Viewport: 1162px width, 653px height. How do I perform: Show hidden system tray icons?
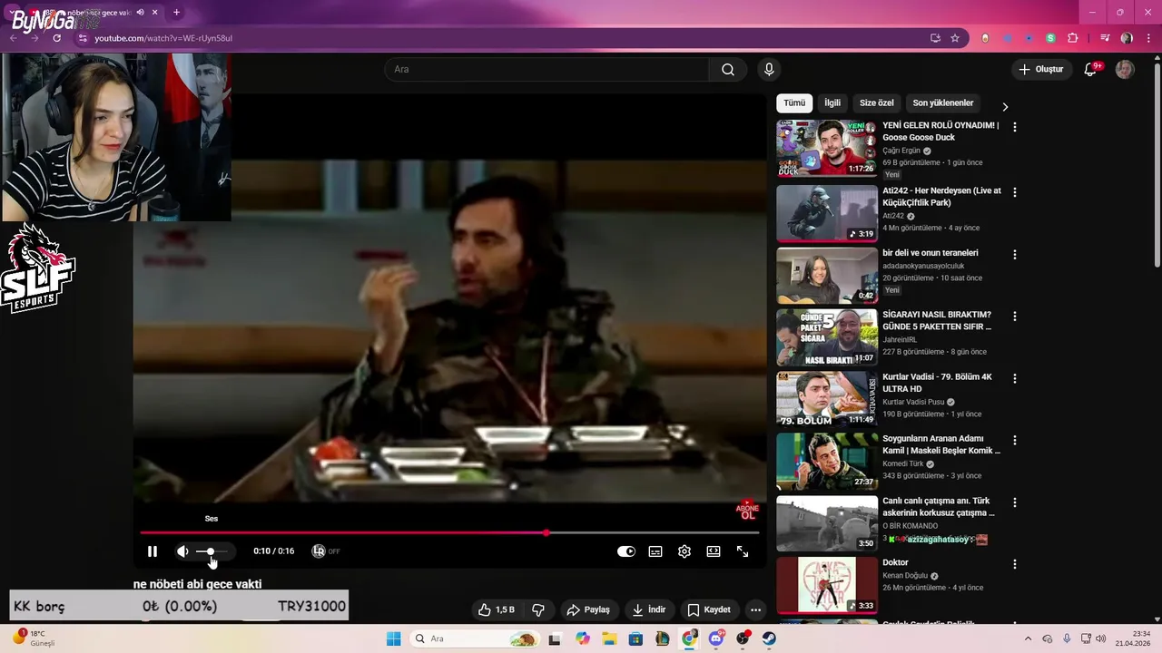pos(1028,638)
